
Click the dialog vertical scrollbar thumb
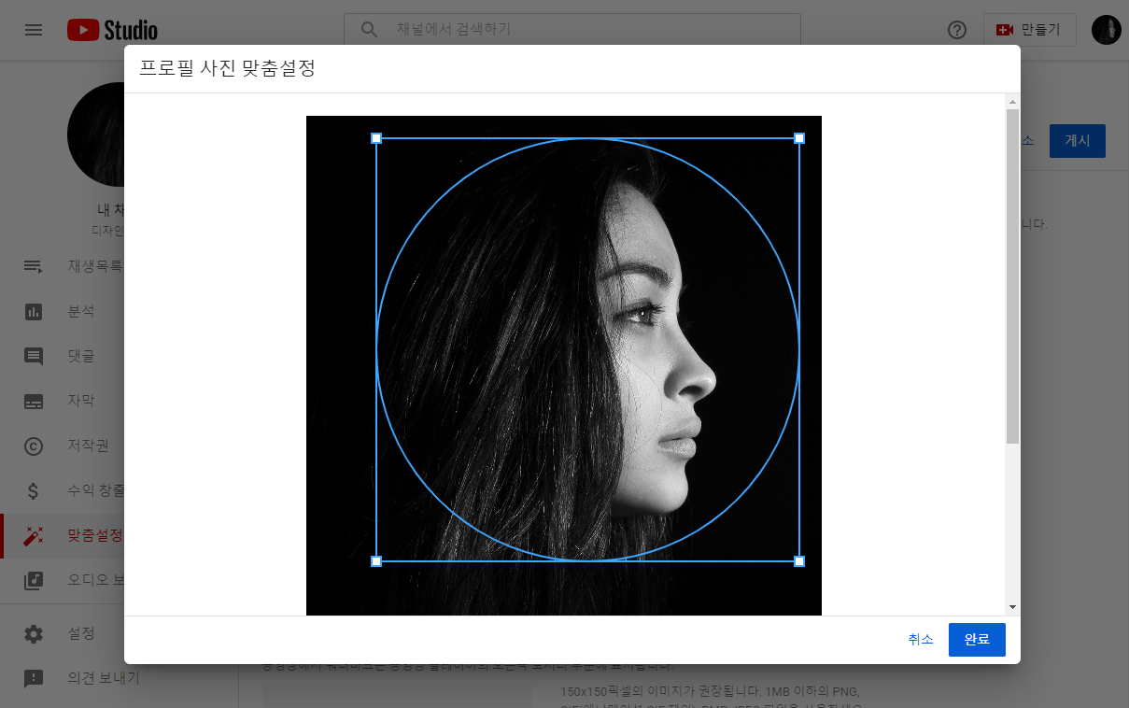click(1012, 276)
